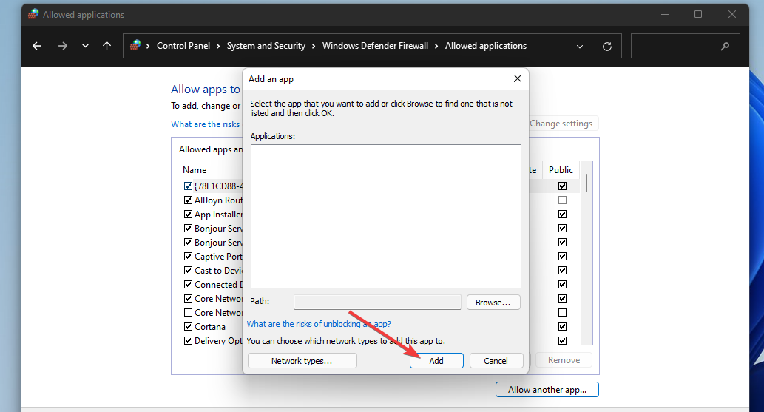The width and height of the screenshot is (764, 412).
Task: Toggle Public checkbox in App Installer row
Action: coord(562,215)
